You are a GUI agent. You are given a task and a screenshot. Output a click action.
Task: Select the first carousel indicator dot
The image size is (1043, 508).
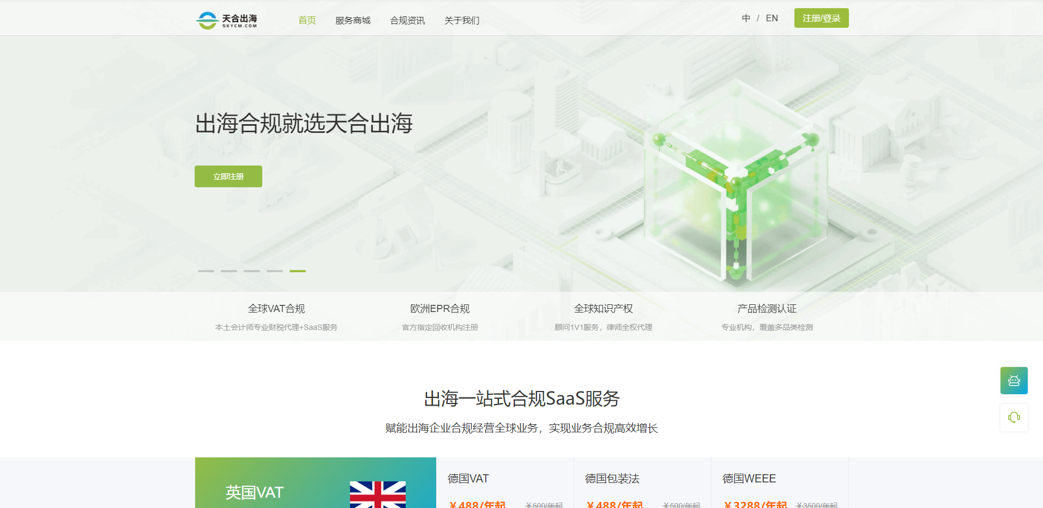tap(206, 271)
